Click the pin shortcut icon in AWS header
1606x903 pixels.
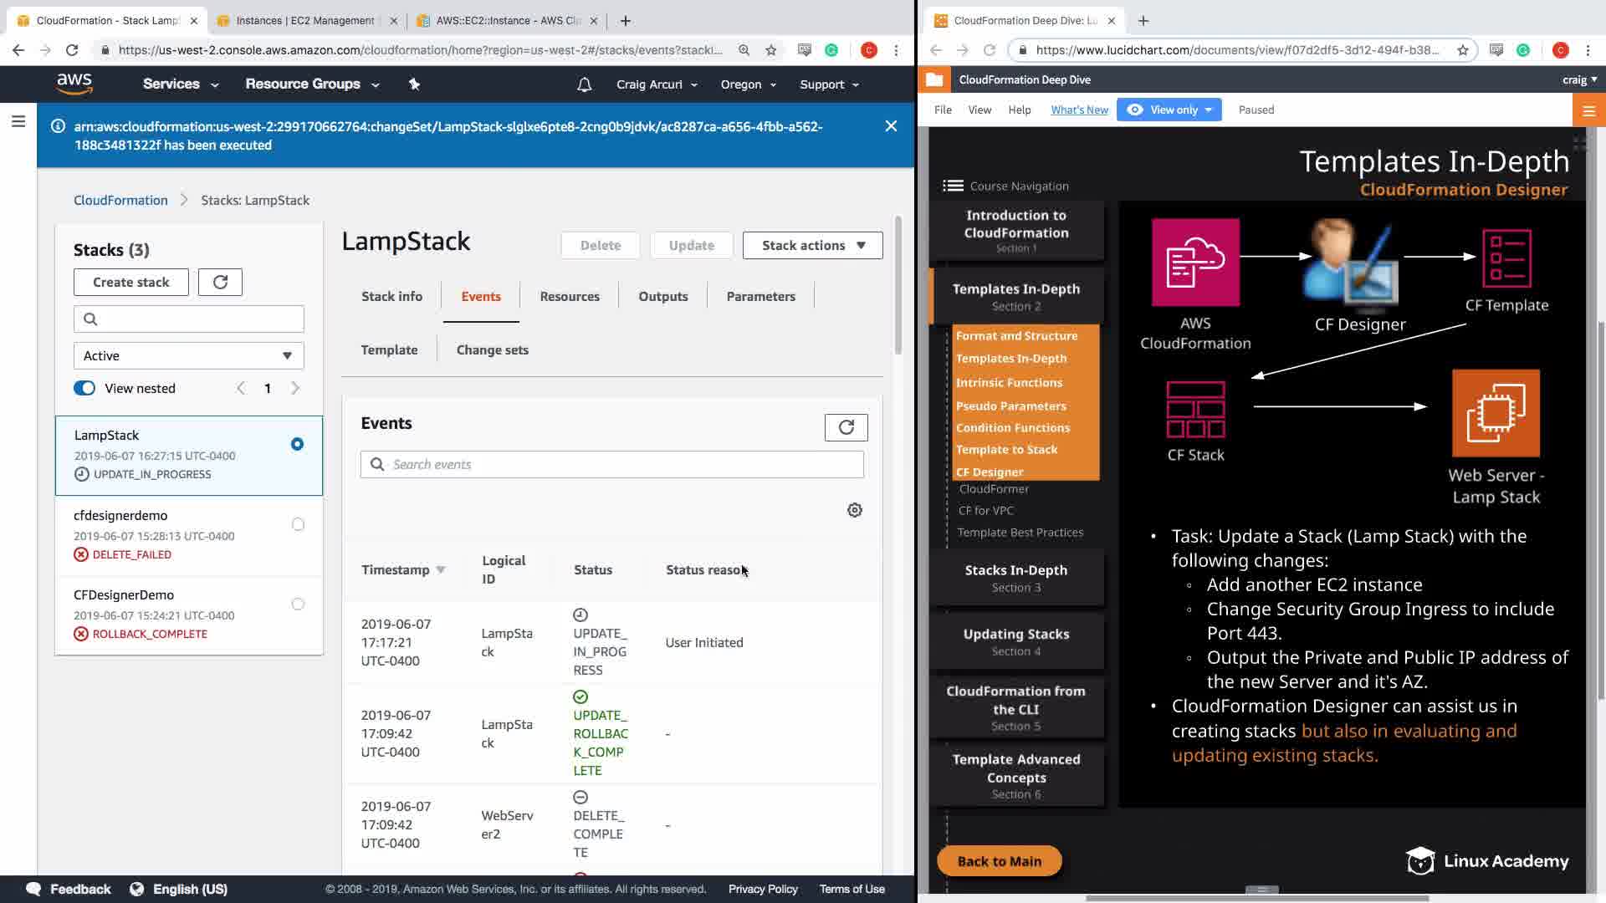(x=414, y=84)
